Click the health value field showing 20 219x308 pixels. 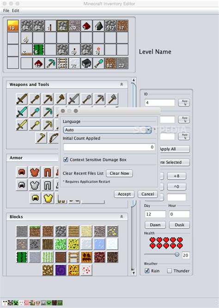coord(186,255)
